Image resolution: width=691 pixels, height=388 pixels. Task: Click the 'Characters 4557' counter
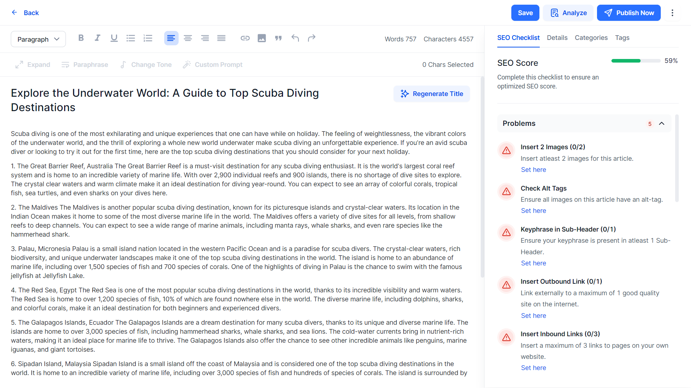tap(448, 39)
